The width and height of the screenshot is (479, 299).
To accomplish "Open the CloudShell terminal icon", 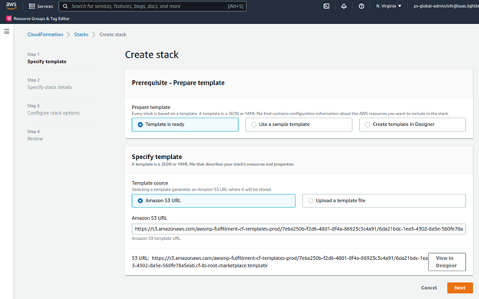I will (326, 6).
